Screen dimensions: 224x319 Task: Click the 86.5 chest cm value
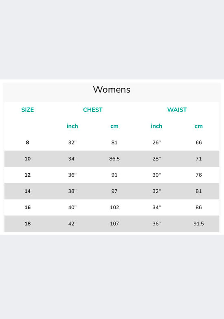[x=114, y=159]
